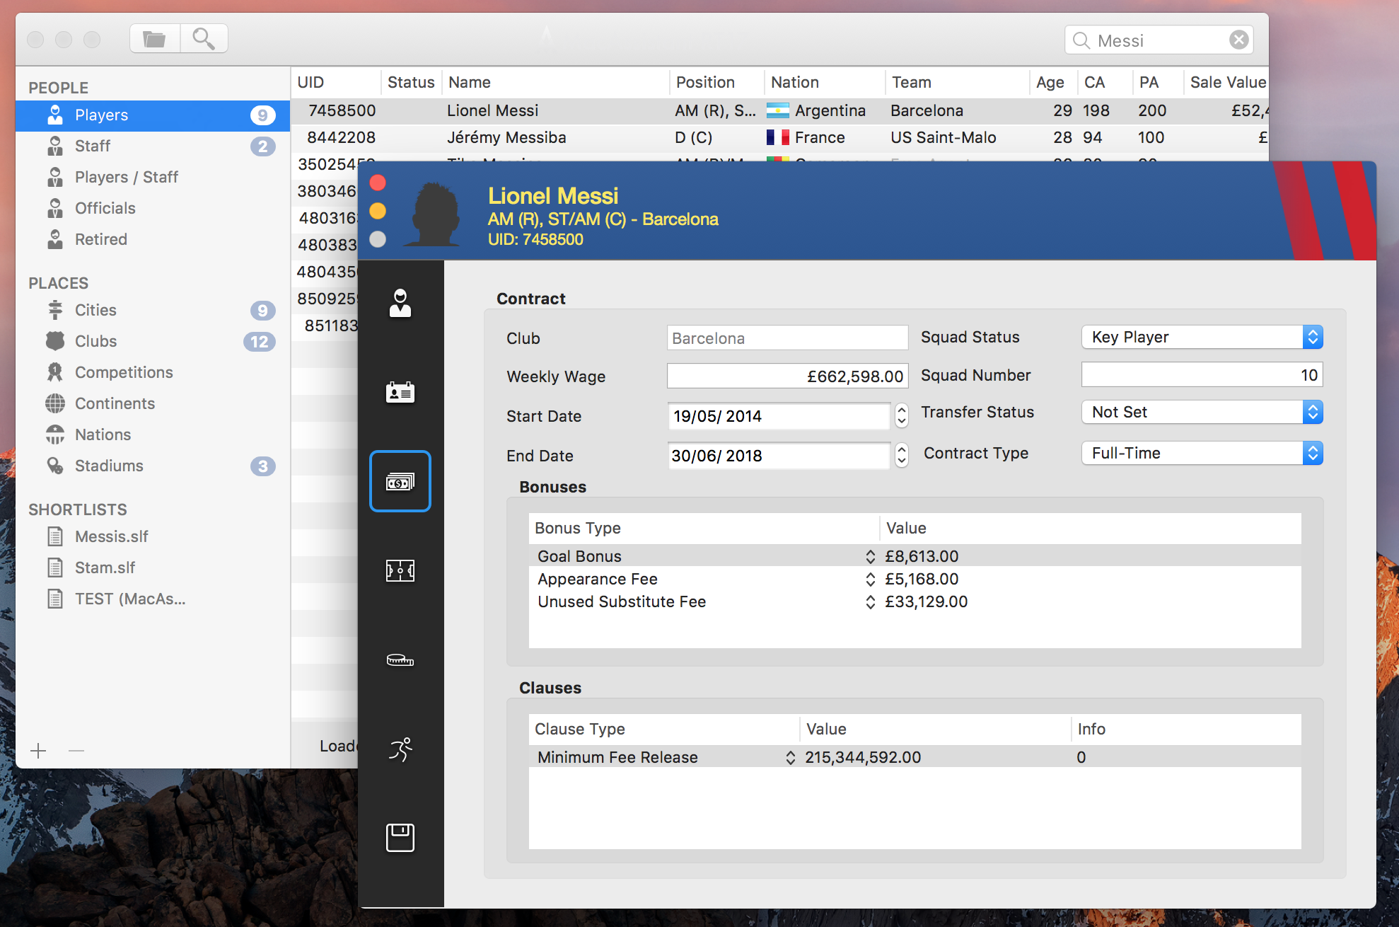
Task: Sort by the UID column header
Action: pos(336,83)
